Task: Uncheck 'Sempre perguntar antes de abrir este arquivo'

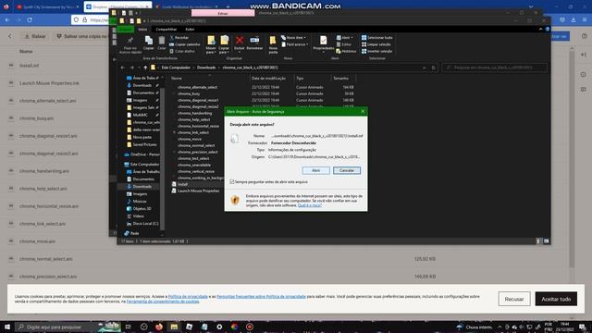Action: (x=232, y=182)
